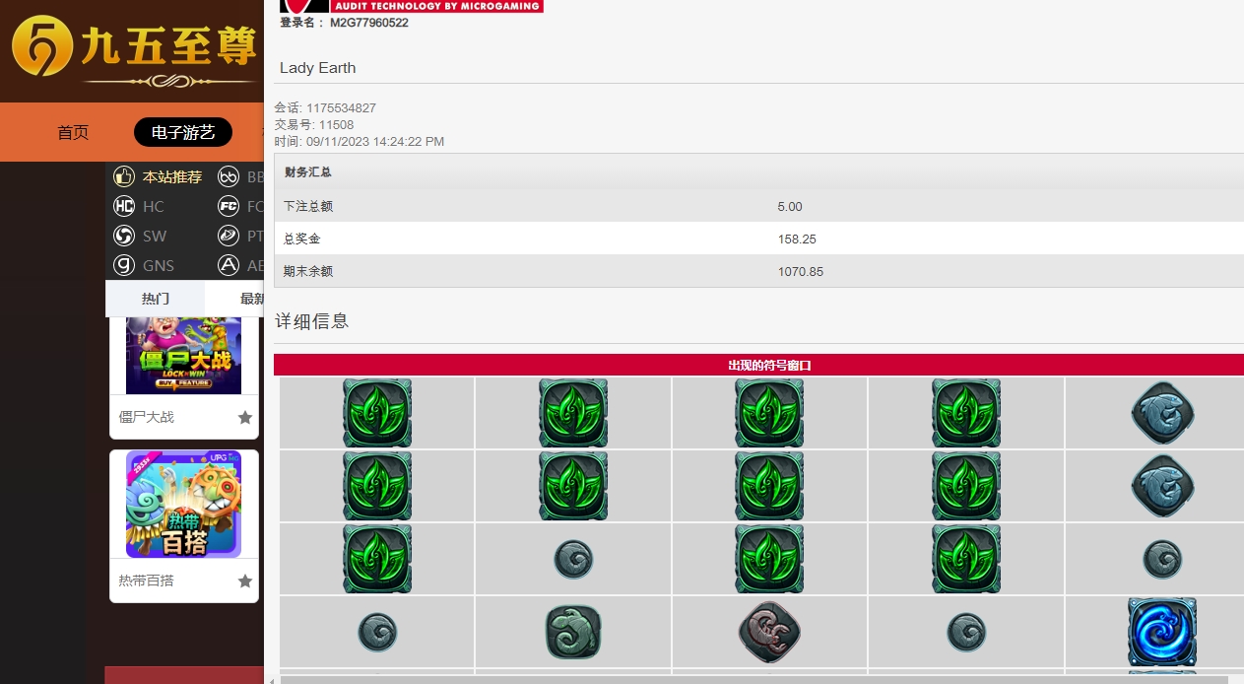Click the top-row green leaf symbol, fourth reel
This screenshot has width=1244, height=684.
(x=966, y=413)
